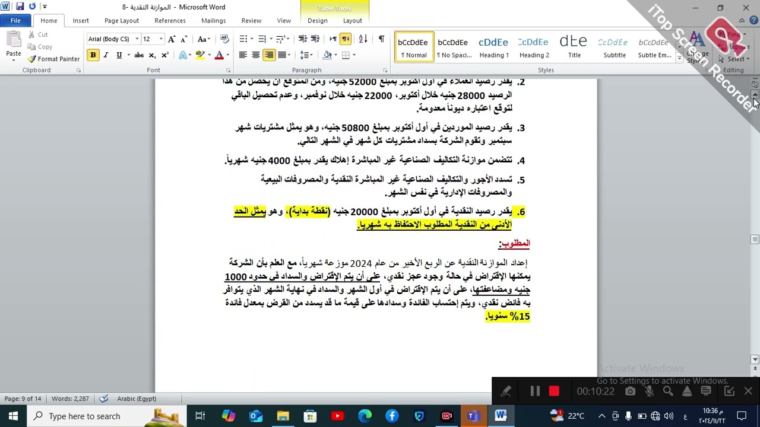Click the Sort A-Z icon
The image size is (760, 427).
coord(363,39)
